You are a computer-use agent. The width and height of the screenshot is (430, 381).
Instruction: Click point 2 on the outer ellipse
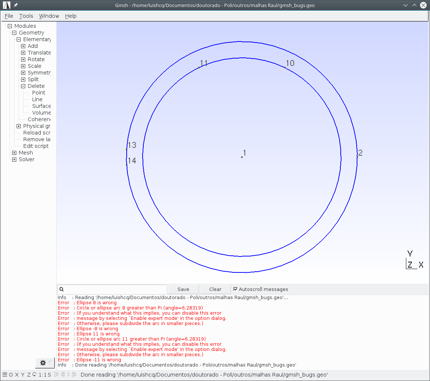pos(357,157)
